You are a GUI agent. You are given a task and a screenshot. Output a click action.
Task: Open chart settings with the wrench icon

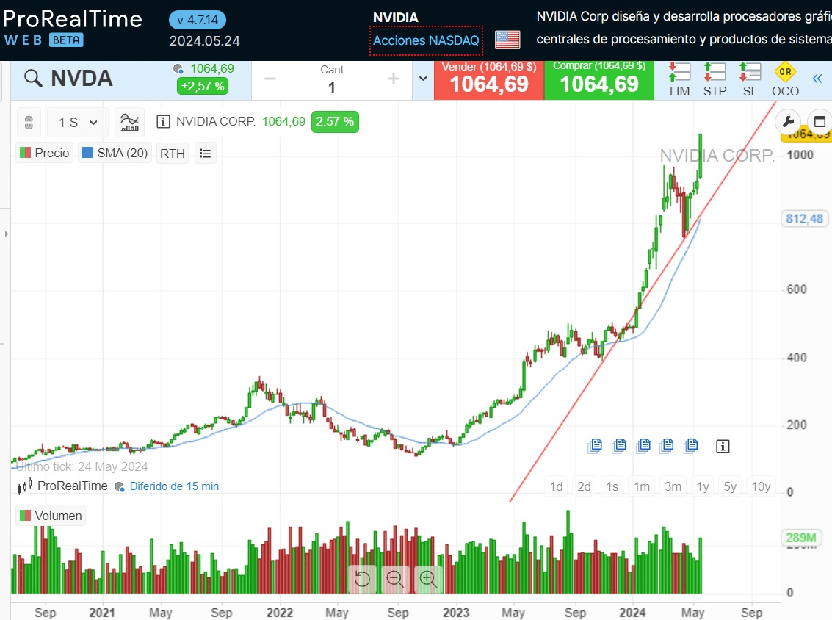tap(789, 122)
